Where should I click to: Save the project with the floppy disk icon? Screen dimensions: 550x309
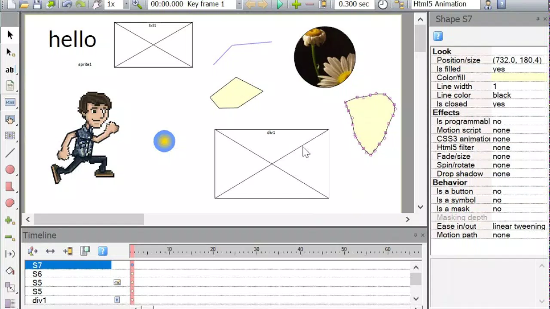pyautogui.click(x=37, y=4)
